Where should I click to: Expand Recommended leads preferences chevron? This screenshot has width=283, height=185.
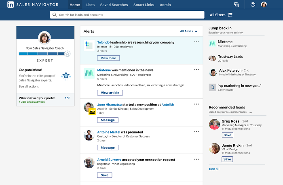click(251, 112)
